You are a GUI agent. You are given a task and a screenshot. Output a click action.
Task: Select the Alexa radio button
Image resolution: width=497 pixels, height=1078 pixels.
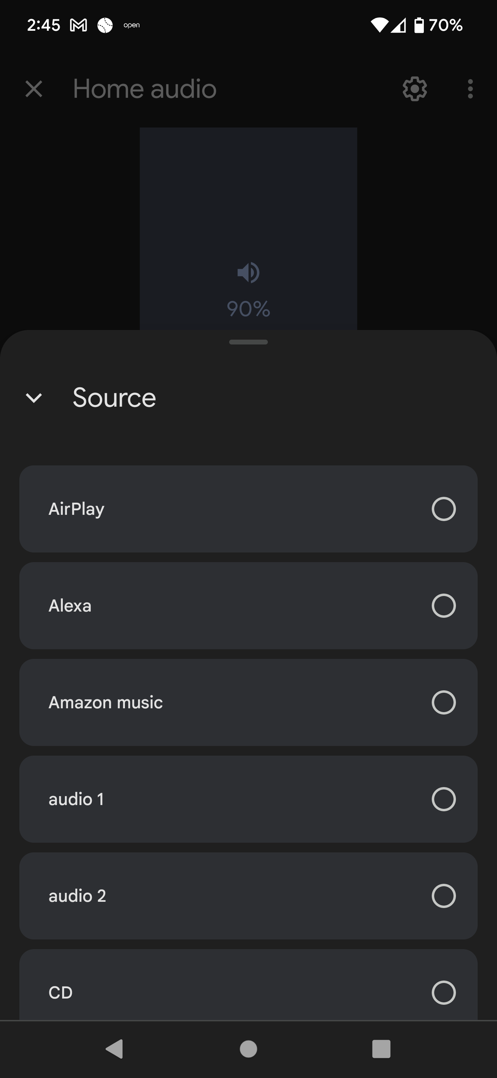tap(444, 606)
